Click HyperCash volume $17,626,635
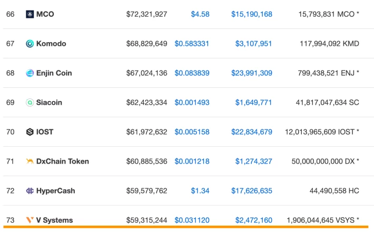Viewport: 374px width, 233px height. tap(252, 191)
